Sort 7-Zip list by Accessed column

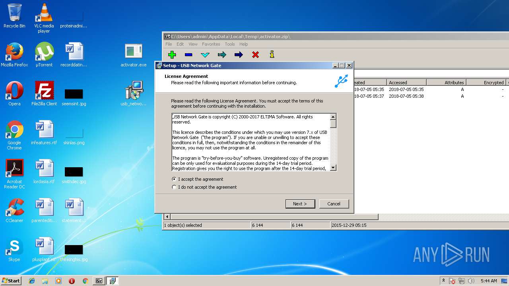pyautogui.click(x=406, y=83)
